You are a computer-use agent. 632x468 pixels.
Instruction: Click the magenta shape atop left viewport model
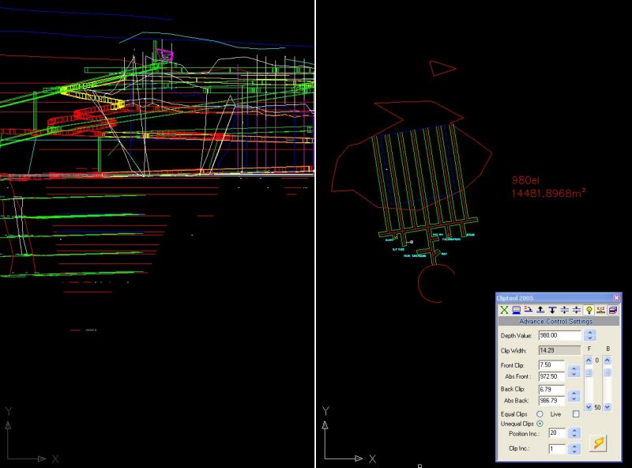(x=165, y=55)
